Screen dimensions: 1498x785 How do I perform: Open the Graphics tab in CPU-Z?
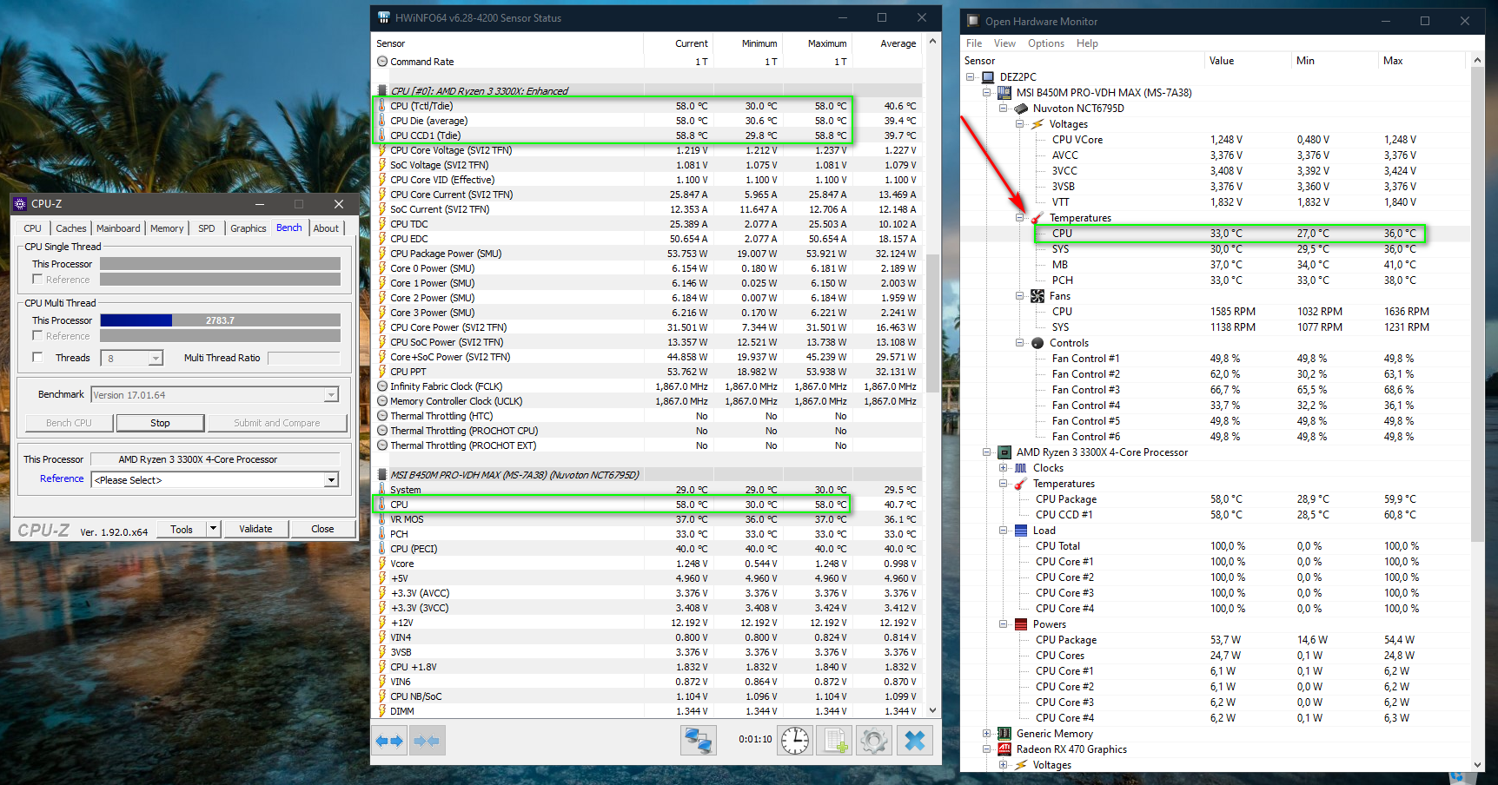[249, 228]
